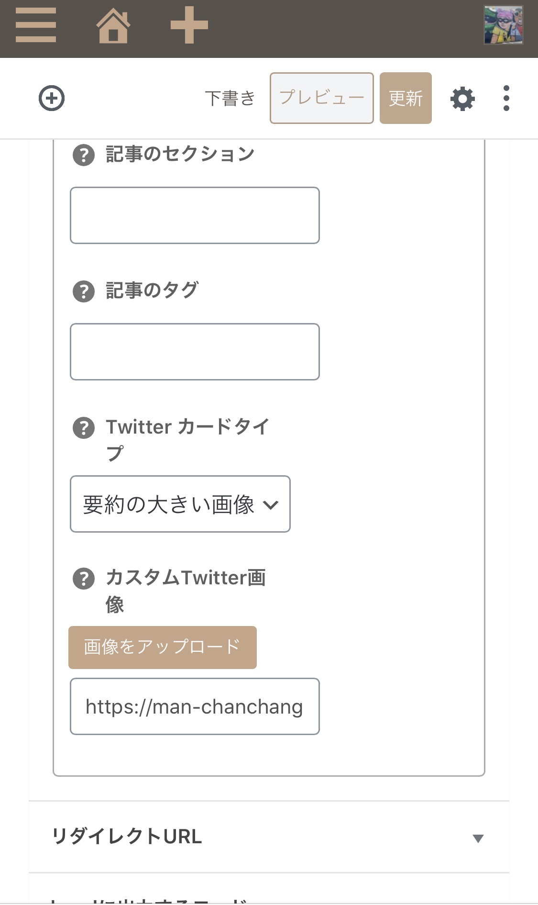
Task: Show help for 記事のタグ
Action: [84, 291]
